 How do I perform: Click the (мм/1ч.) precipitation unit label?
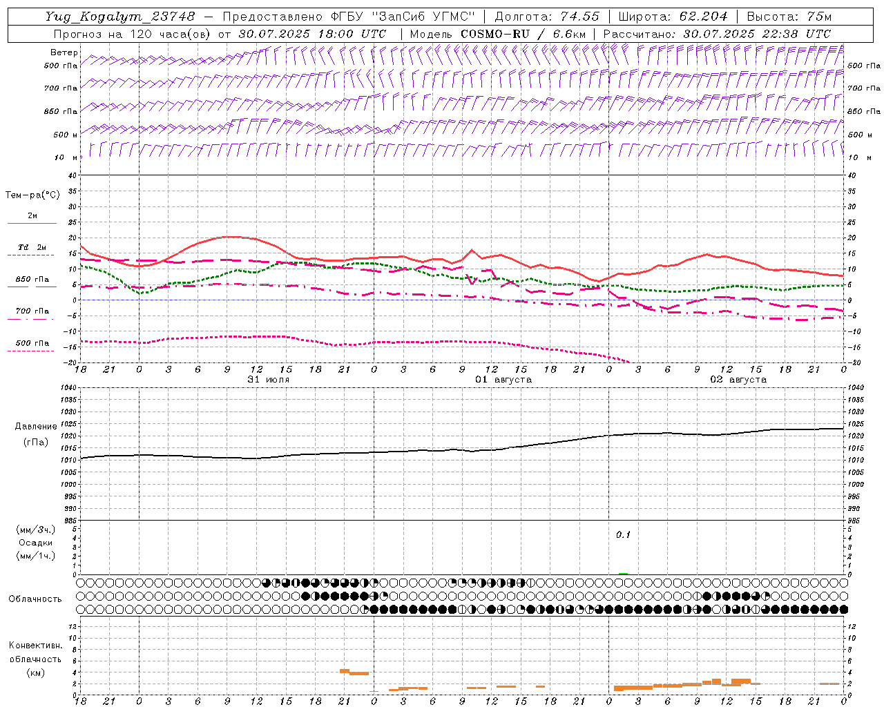tap(36, 556)
